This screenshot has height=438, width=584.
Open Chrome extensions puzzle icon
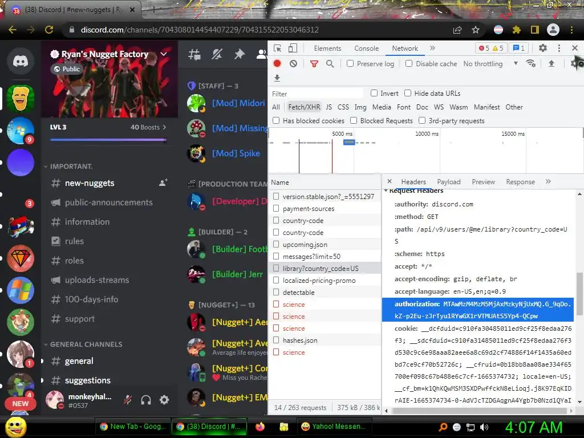516,30
